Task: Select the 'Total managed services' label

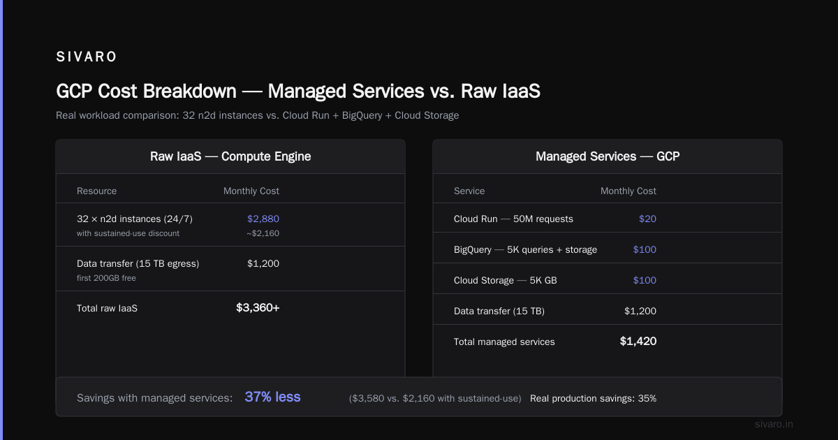Action: [504, 342]
